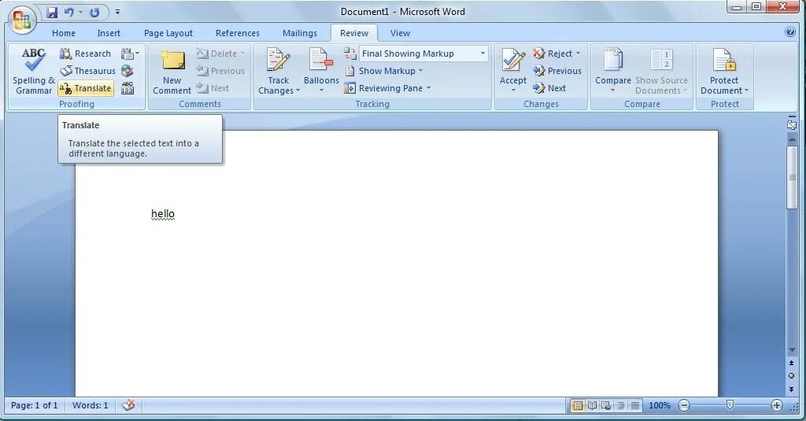
Task: Click the Previous Page double-arrow button
Action: pos(792,364)
